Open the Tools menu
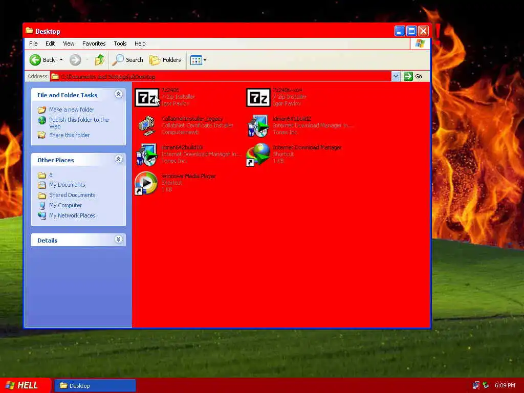Image resolution: width=524 pixels, height=393 pixels. tap(120, 43)
